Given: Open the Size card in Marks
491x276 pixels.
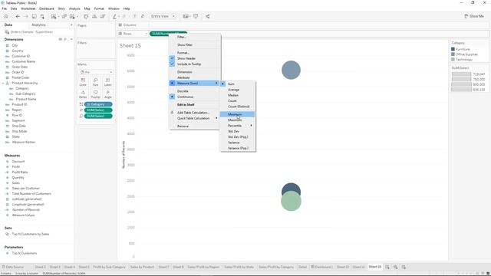Looking at the screenshot, I should [x=95, y=82].
